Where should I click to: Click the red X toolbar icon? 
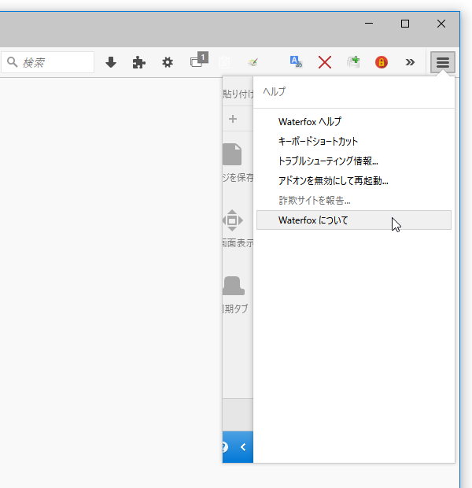pyautogui.click(x=325, y=62)
